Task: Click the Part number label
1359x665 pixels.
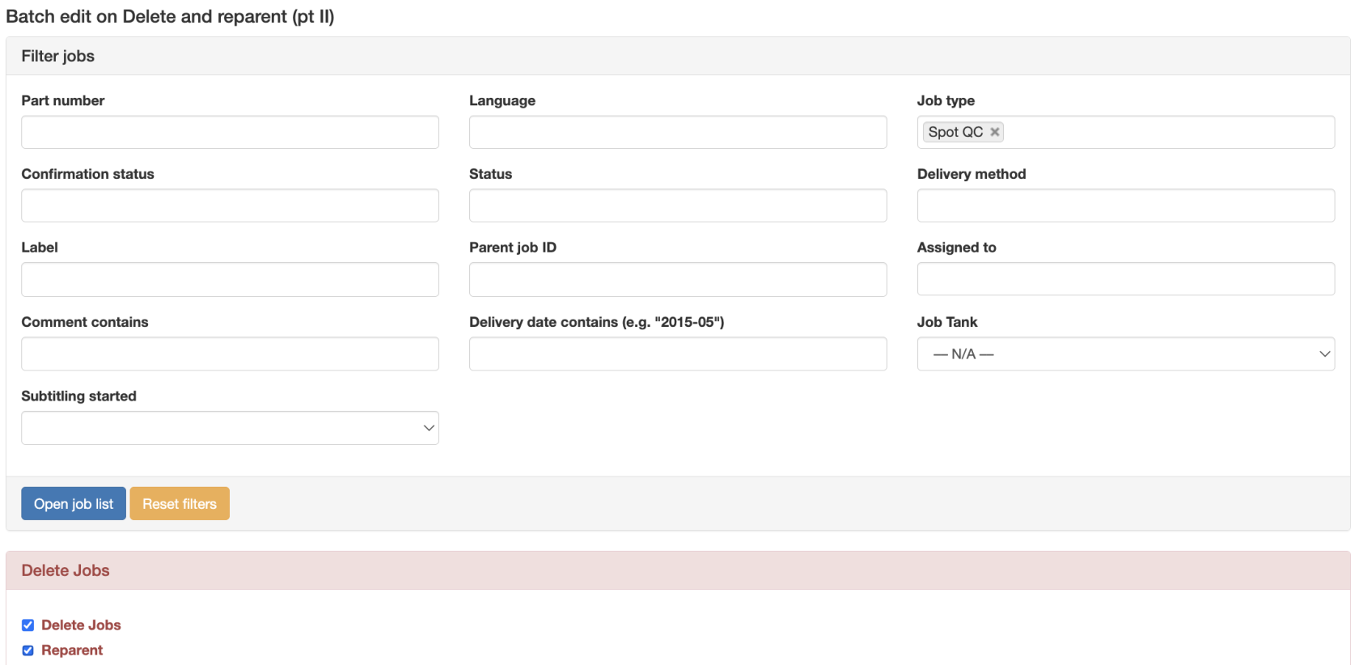Action: [62, 100]
